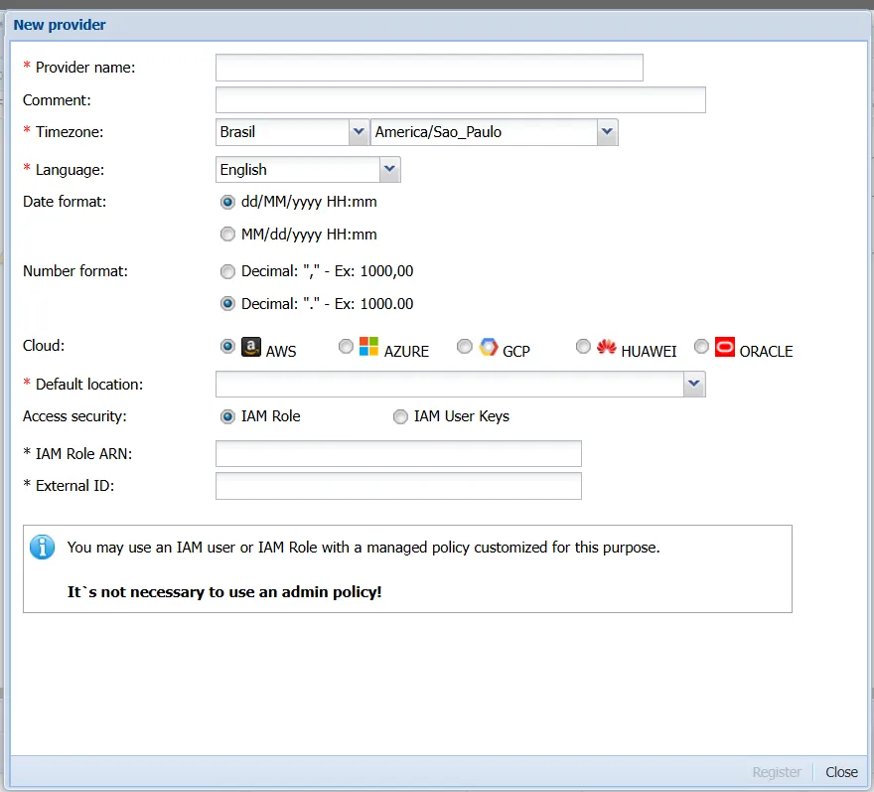Open the English language dropdown
This screenshot has width=874, height=792.
coord(389,170)
